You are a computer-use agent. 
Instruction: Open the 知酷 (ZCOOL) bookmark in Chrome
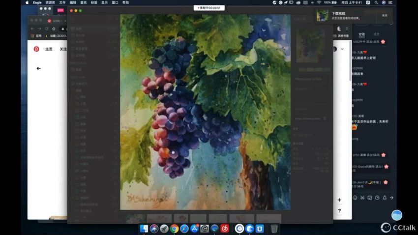[x=56, y=36]
